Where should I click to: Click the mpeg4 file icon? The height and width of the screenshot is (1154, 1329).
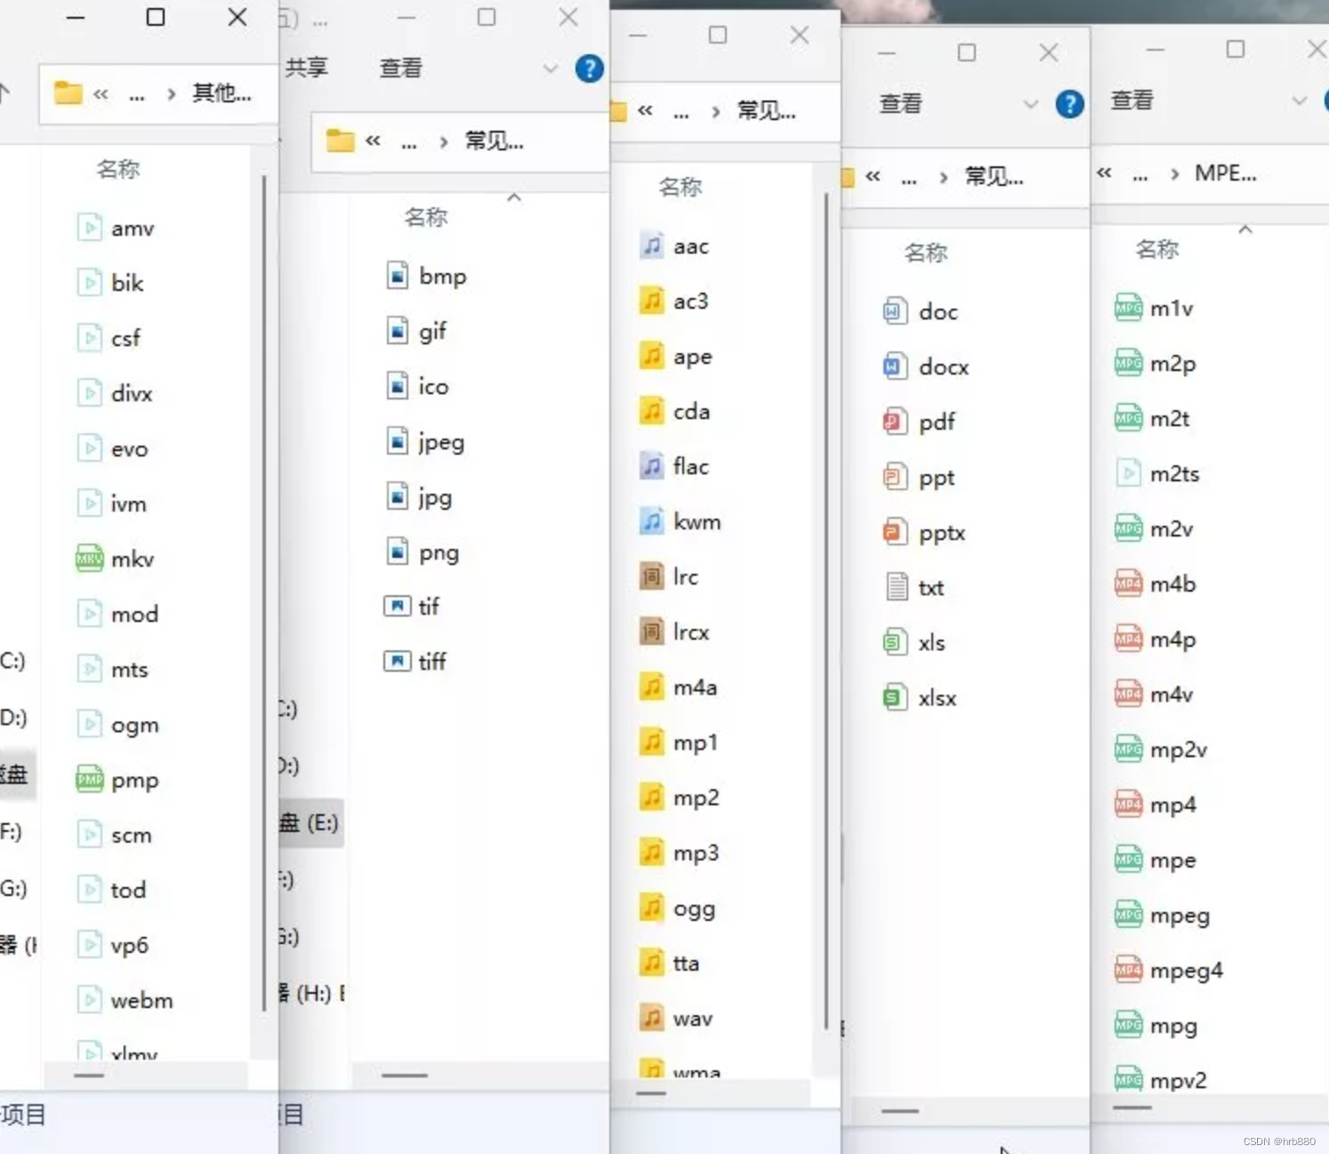[x=1128, y=970]
